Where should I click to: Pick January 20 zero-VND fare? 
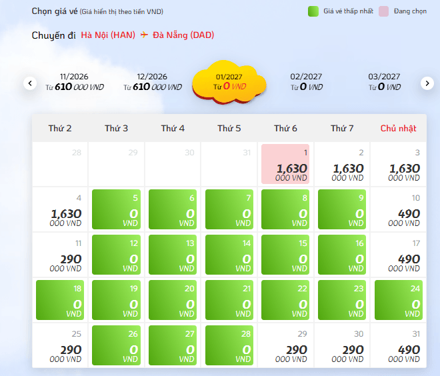[173, 300]
